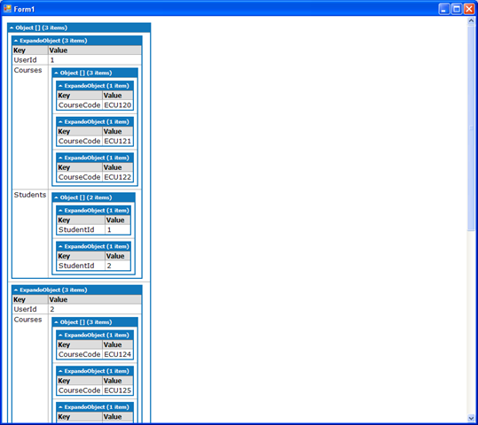Collapse the ExpandoObject (3 items) containing UserId 1
This screenshot has height=425, width=478.
click(x=77, y=41)
